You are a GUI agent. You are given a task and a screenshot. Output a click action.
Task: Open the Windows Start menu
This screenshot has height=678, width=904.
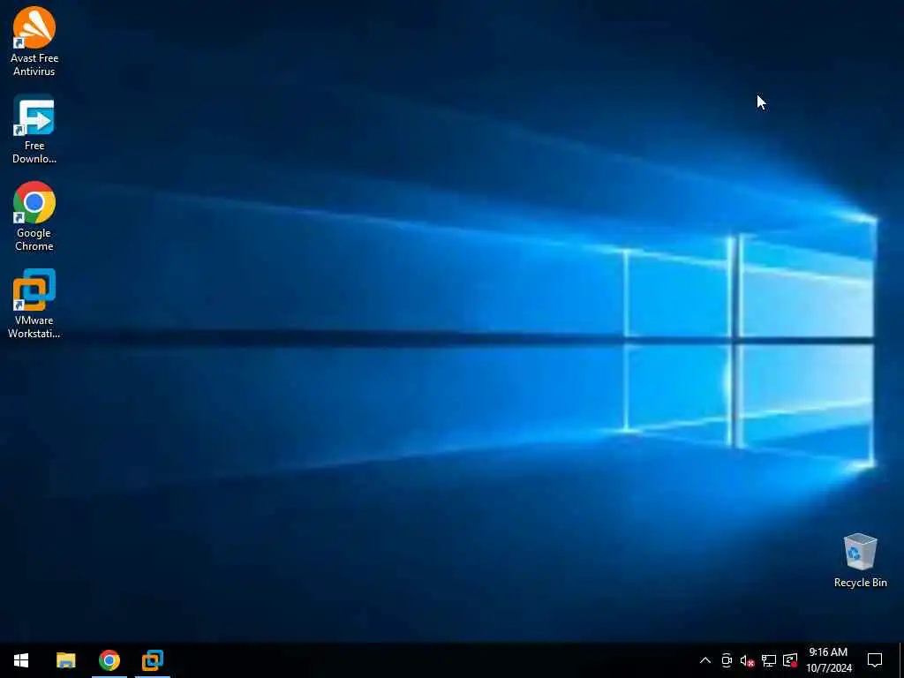coord(21,660)
